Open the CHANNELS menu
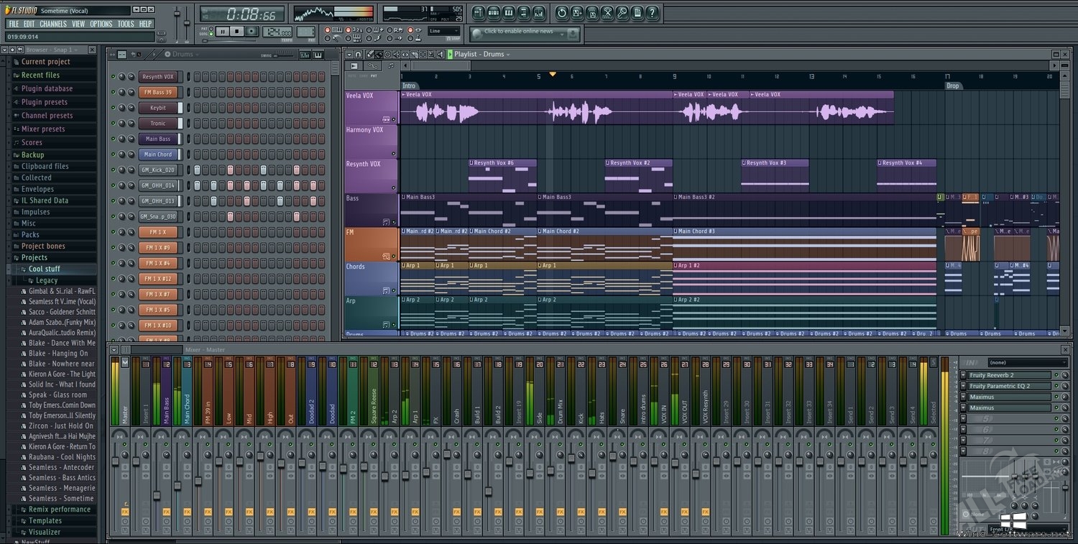1078x544 pixels. 52,23
